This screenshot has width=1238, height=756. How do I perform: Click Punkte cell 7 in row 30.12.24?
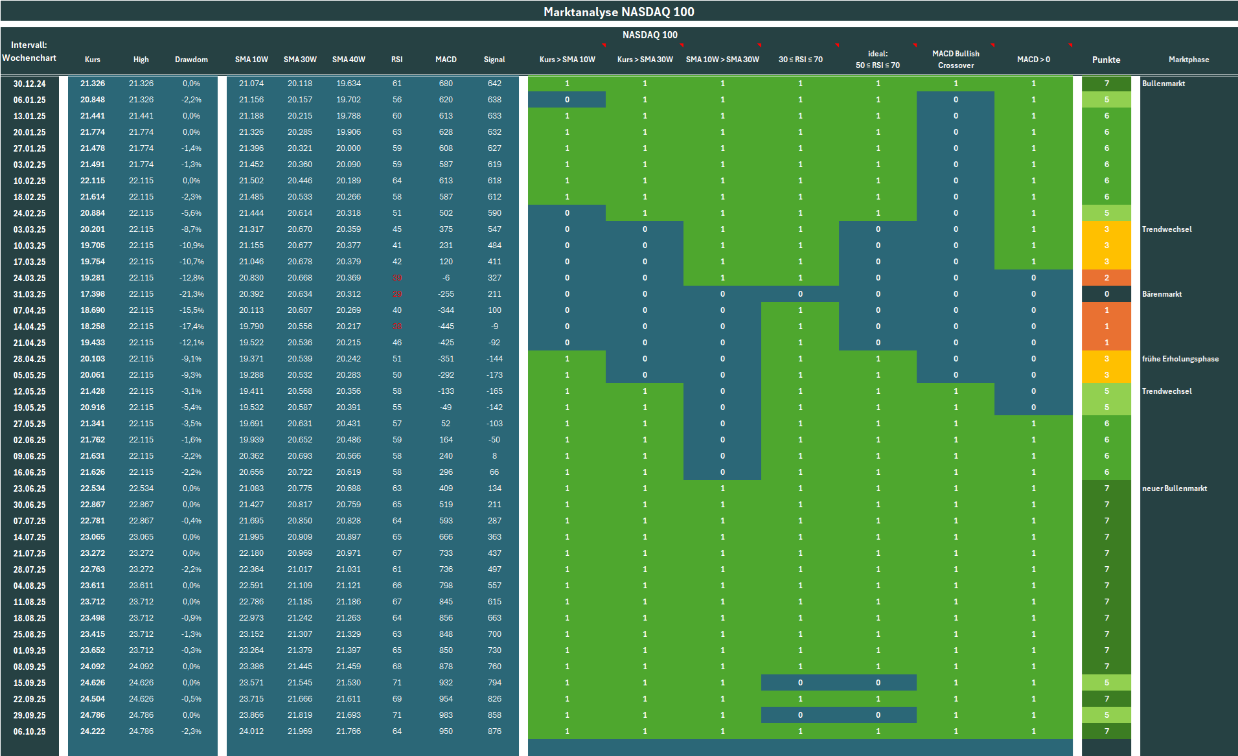[1106, 84]
